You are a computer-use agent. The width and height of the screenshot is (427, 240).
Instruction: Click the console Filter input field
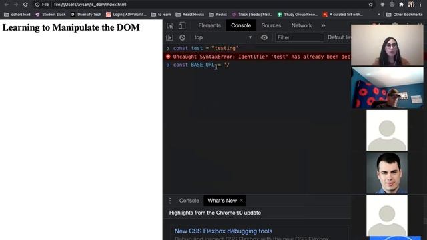tap(300, 37)
